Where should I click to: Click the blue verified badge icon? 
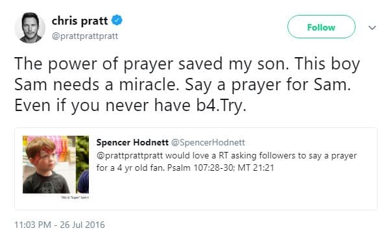(x=117, y=20)
